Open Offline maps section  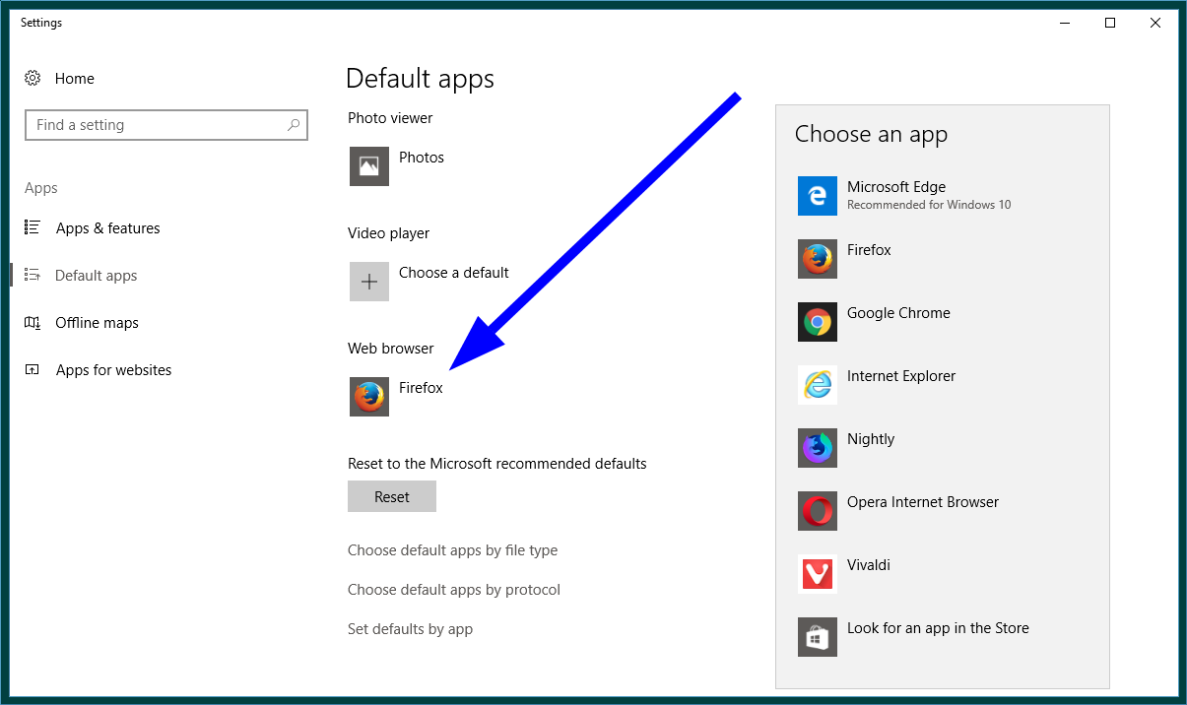pyautogui.click(x=98, y=323)
